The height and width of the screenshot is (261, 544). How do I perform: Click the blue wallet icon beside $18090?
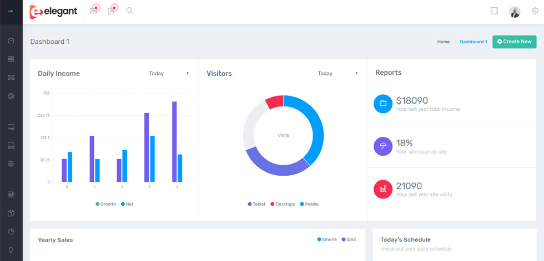(383, 104)
